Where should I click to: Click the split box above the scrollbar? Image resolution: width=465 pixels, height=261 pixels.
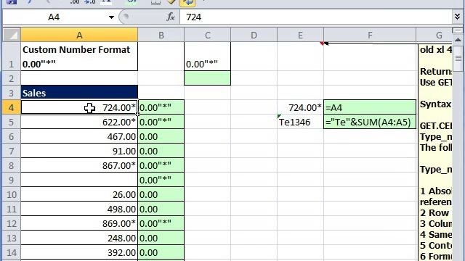[x=458, y=30]
